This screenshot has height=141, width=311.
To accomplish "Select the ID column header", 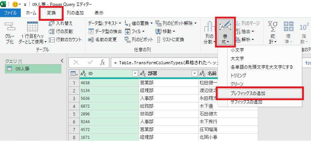I will coord(109,74).
